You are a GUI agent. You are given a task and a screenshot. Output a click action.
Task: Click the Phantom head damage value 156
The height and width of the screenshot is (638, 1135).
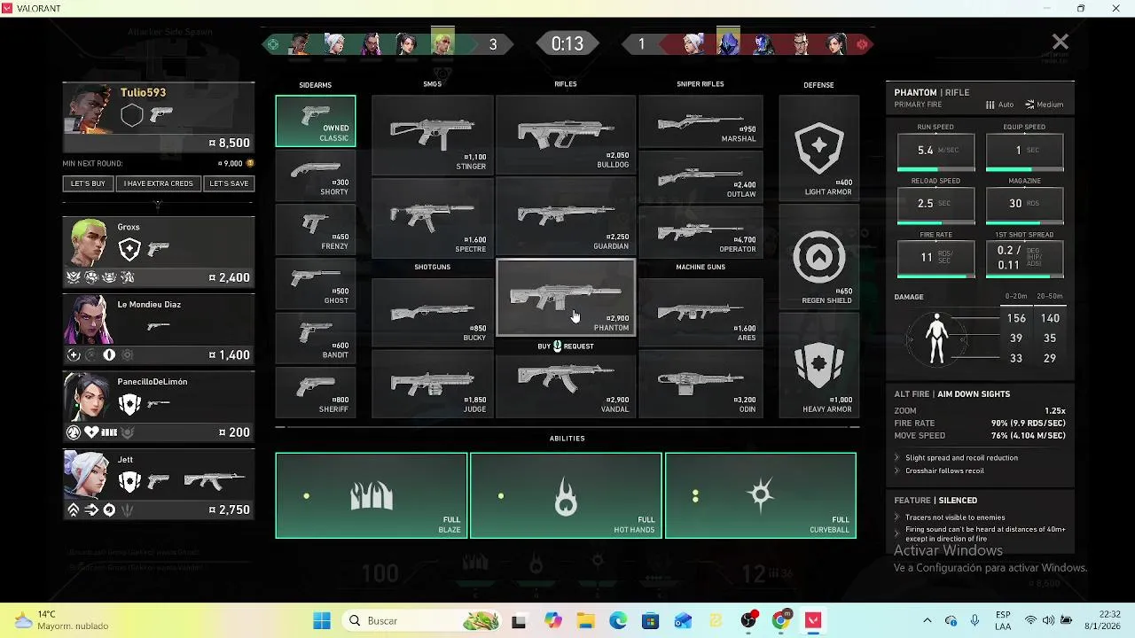pos(1016,318)
